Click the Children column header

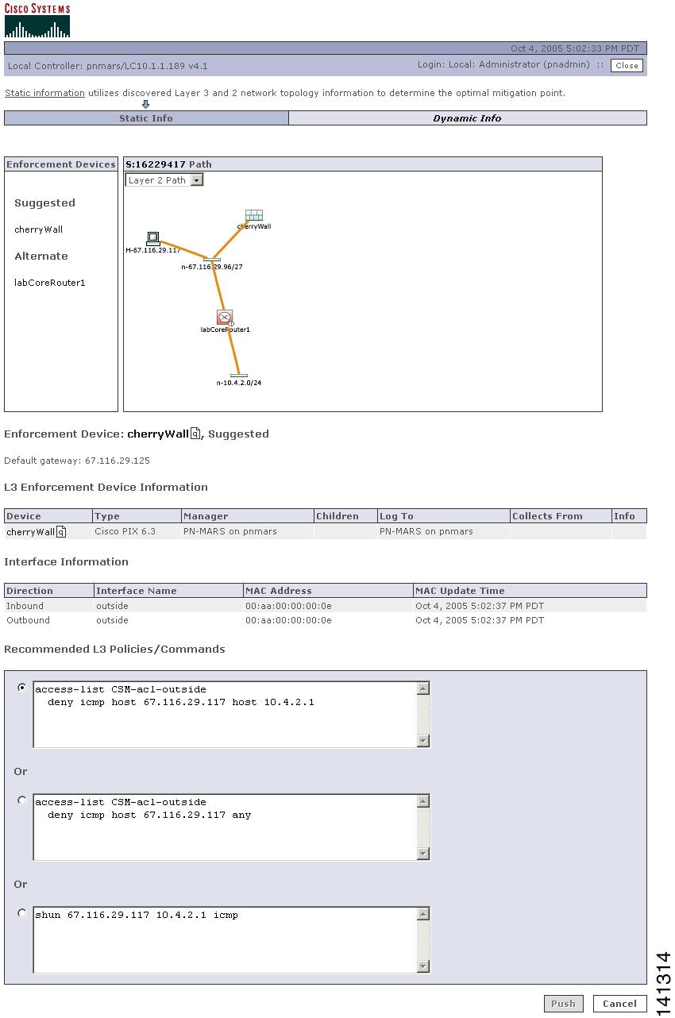[x=345, y=516]
